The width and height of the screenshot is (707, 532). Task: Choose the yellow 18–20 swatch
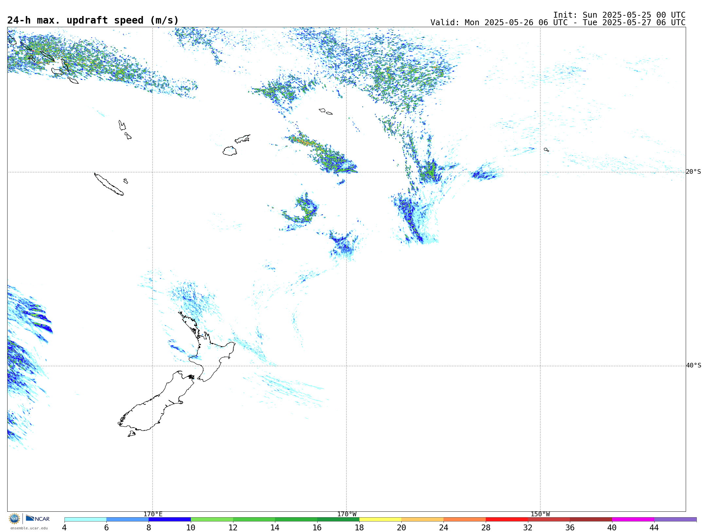[x=380, y=520]
